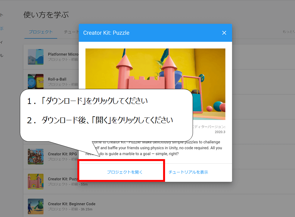Open the Platformer Micro project thumbnail

(36, 57)
